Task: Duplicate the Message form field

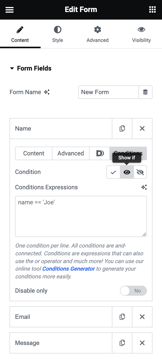Action: pos(122,343)
